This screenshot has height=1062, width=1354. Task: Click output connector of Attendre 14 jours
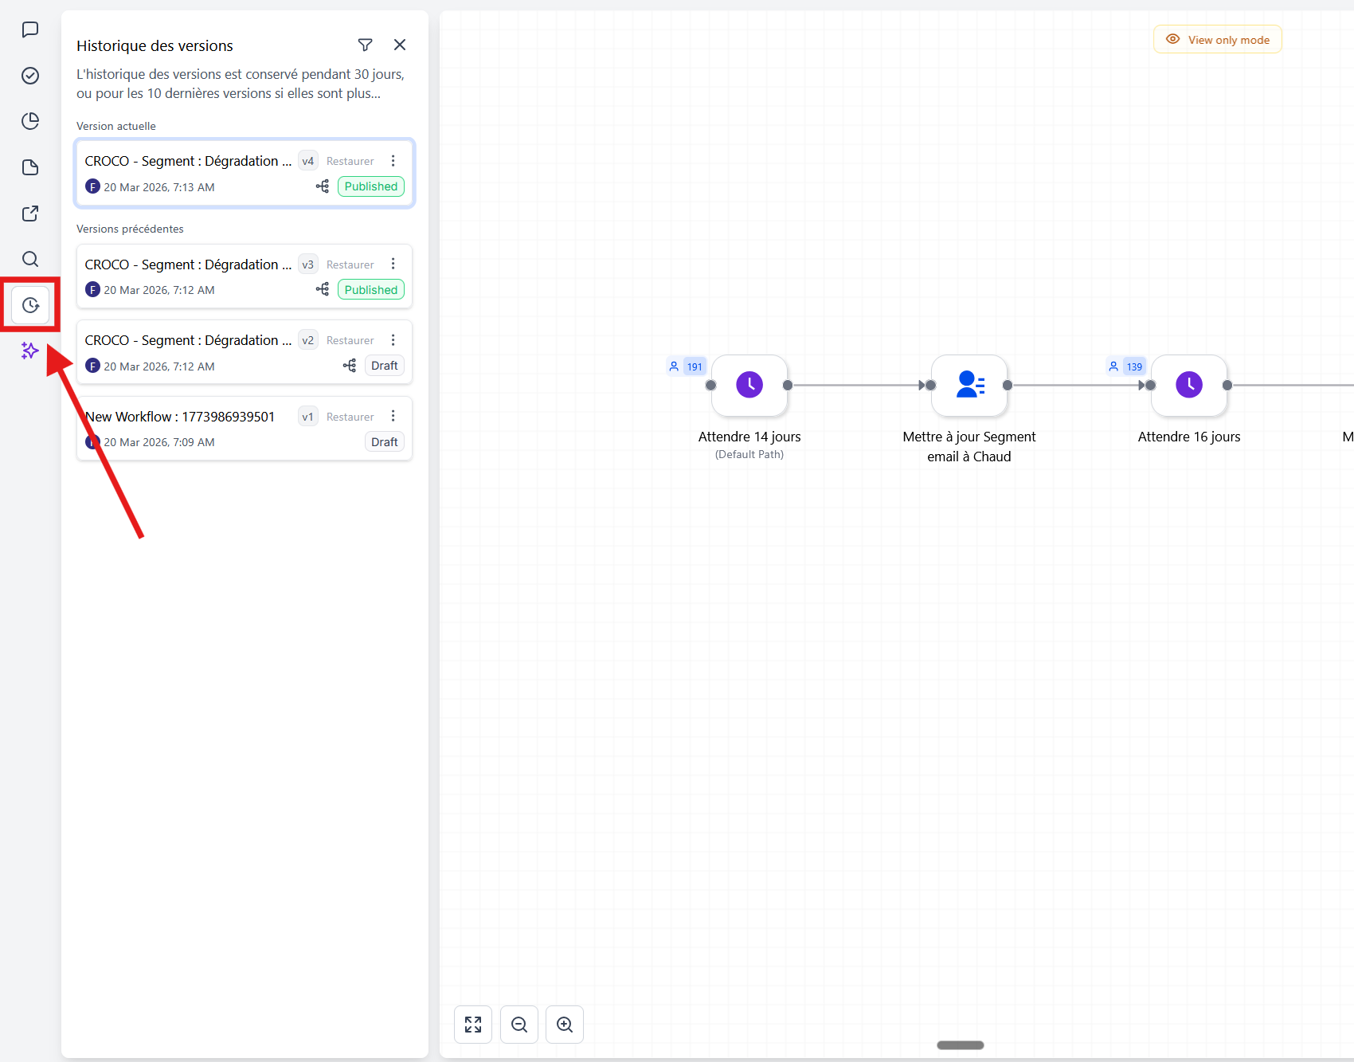(788, 386)
